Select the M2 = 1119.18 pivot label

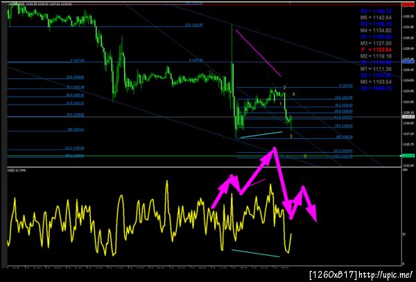click(376, 56)
